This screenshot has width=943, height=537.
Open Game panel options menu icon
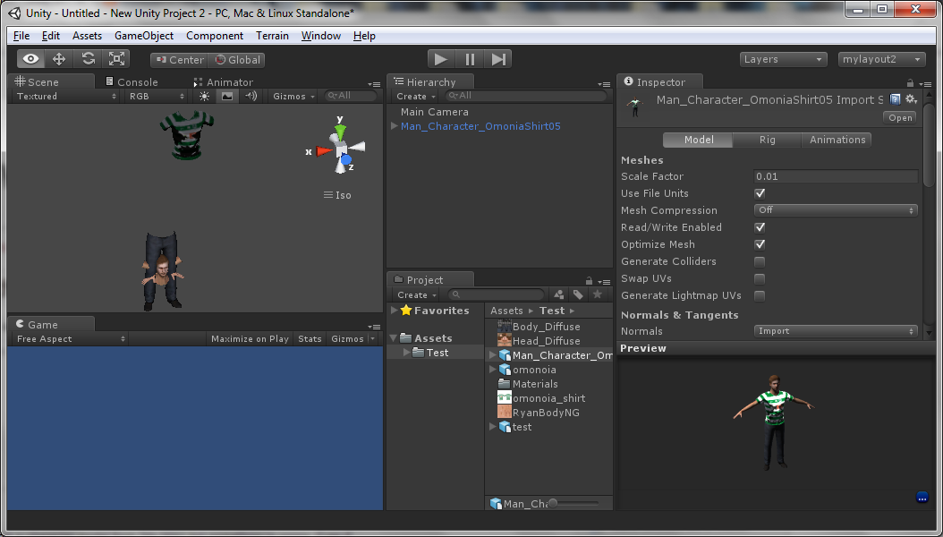[373, 328]
